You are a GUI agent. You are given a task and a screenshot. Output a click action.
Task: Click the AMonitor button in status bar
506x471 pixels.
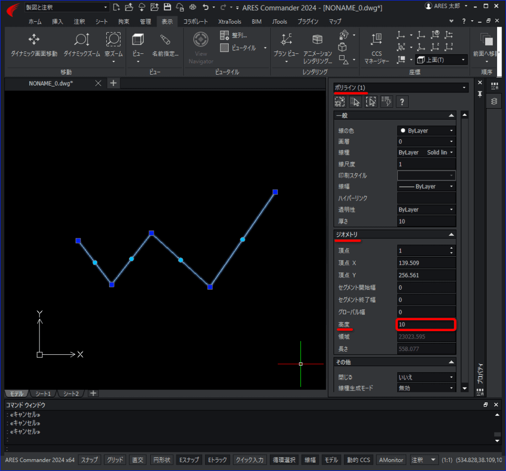391,460
